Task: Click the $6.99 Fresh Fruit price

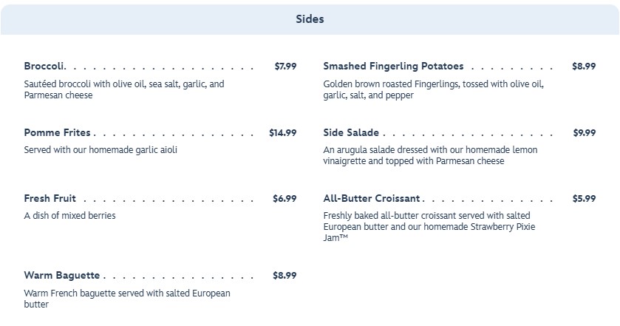Action: [285, 199]
